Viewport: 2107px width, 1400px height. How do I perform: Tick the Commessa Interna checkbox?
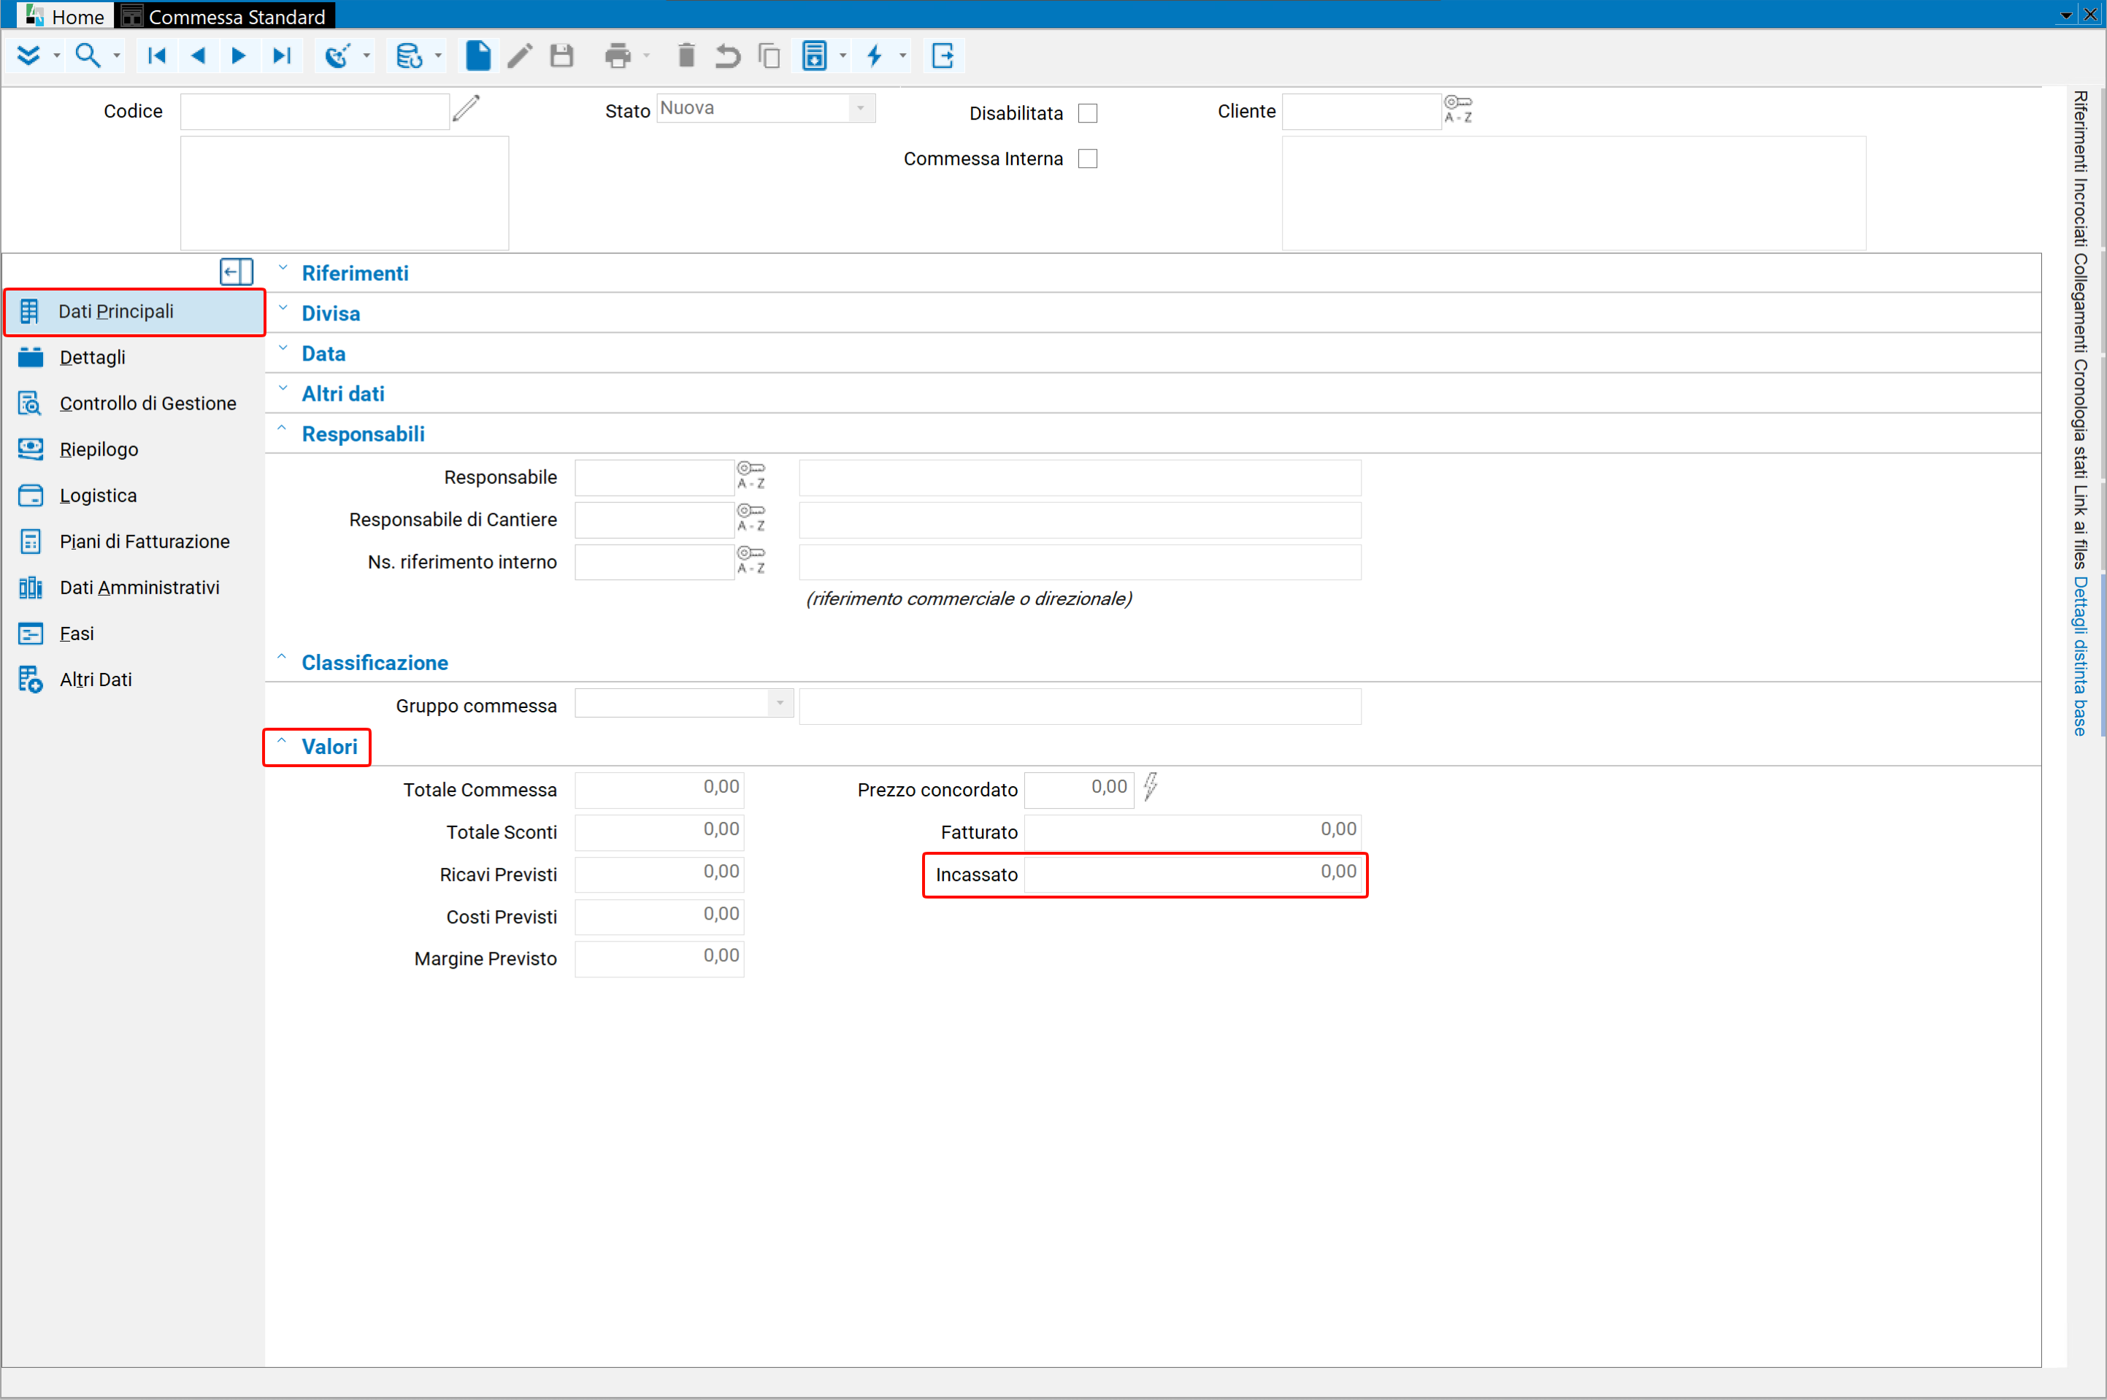click(1086, 159)
